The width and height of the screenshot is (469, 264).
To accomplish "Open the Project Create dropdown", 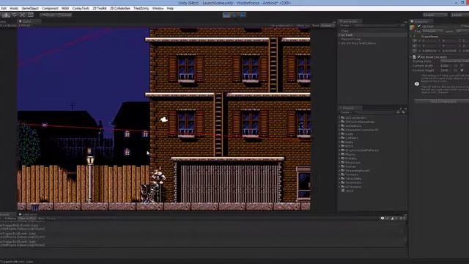I will tap(345, 112).
